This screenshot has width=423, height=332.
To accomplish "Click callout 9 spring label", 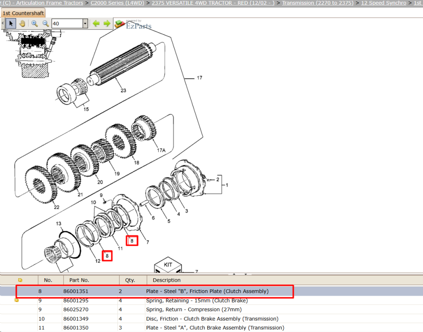I will tap(101, 195).
